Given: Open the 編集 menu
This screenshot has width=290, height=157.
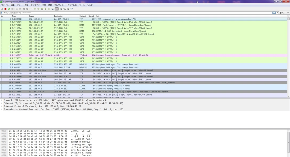Looking at the screenshot, I should [x=12, y=5].
